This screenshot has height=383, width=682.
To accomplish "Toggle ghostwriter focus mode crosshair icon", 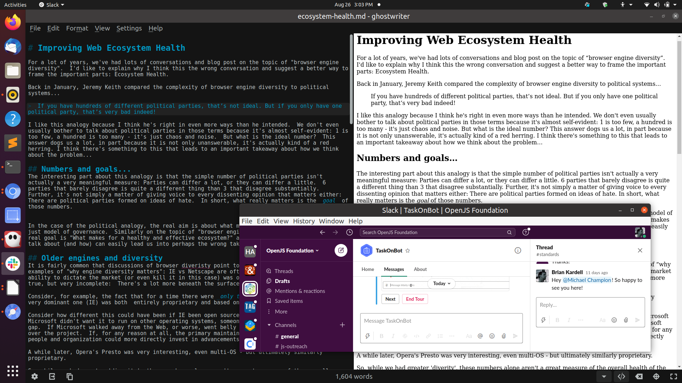I will pos(656,377).
